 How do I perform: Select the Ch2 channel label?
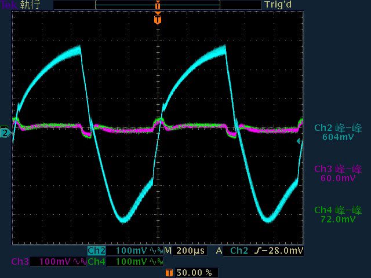point(96,251)
